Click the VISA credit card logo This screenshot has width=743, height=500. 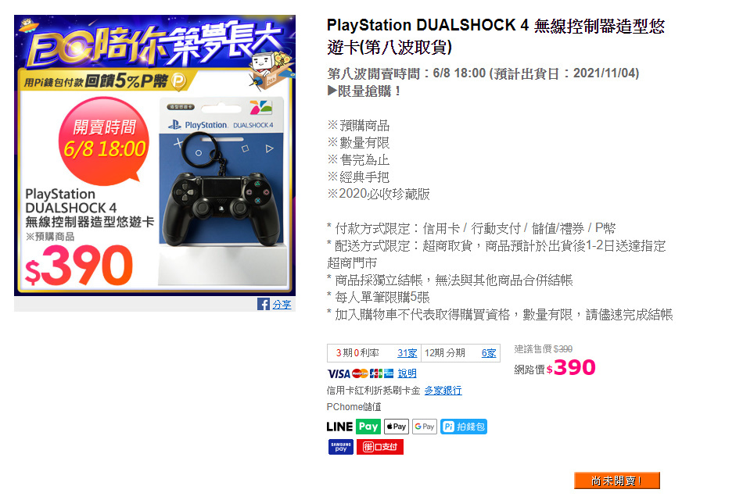click(339, 374)
